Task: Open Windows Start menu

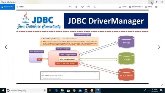Action: click(x=3, y=90)
